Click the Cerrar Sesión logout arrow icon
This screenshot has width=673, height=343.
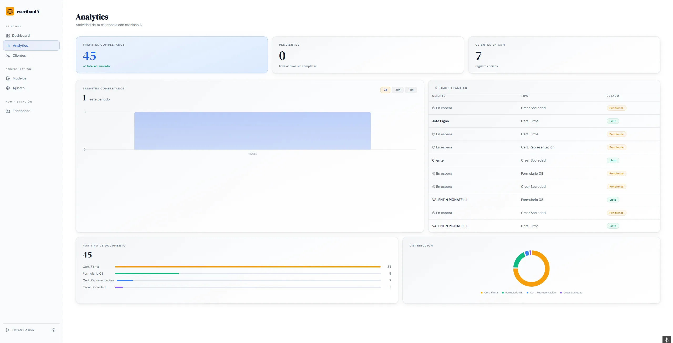click(8, 330)
